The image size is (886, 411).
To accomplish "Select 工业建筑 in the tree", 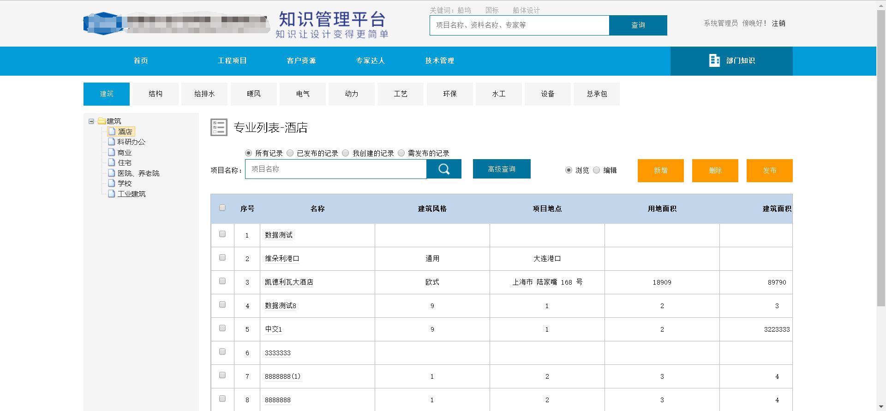I will [132, 194].
